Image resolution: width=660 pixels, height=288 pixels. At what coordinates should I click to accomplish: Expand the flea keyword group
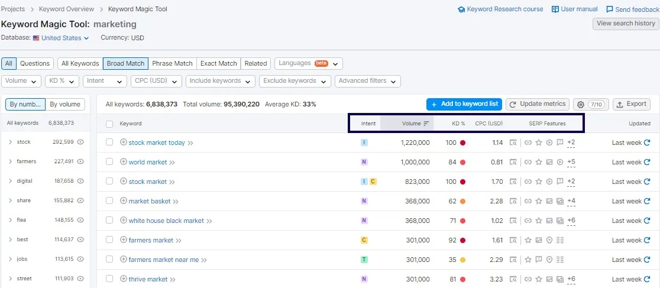coord(10,220)
